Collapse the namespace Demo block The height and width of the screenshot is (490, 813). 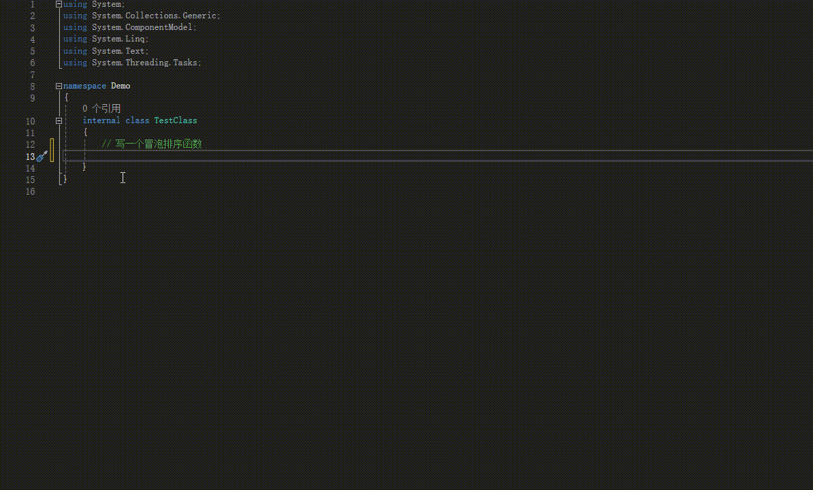[59, 86]
